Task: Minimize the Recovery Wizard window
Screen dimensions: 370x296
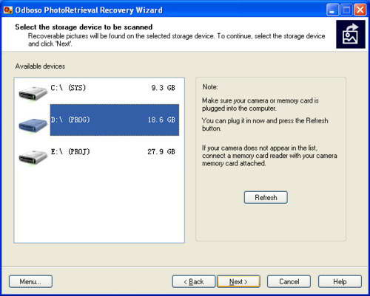Action: [332, 10]
